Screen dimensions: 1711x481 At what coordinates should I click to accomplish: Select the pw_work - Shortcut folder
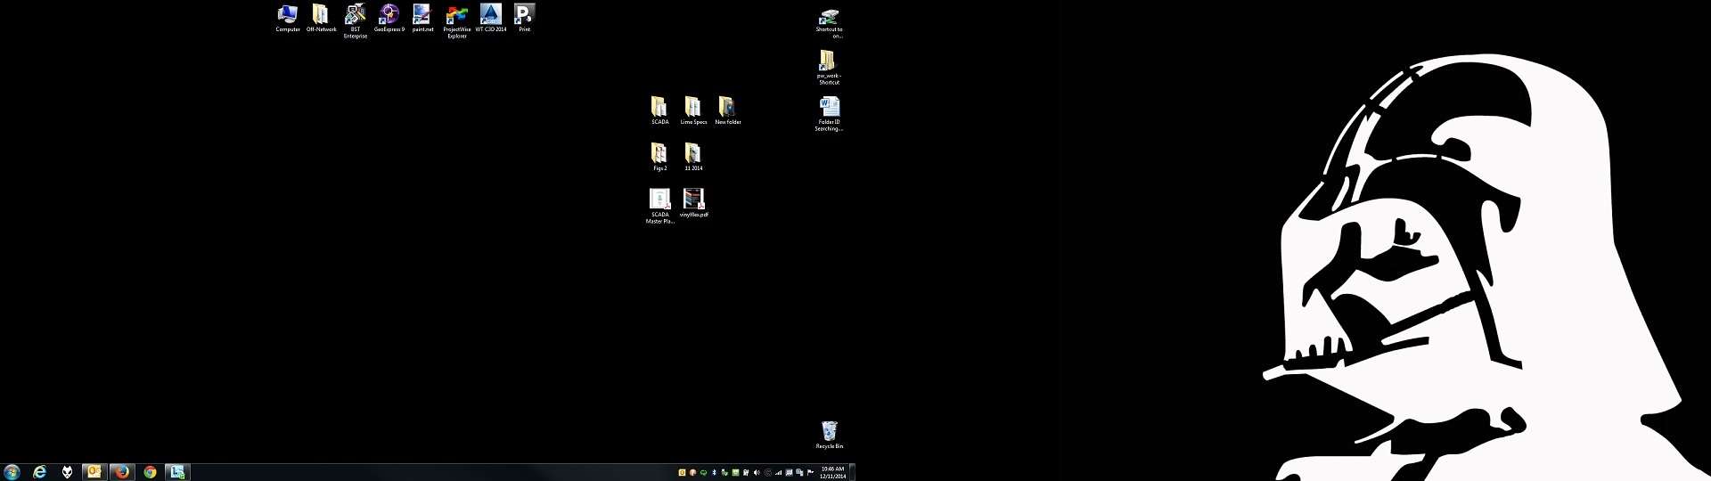(x=829, y=68)
